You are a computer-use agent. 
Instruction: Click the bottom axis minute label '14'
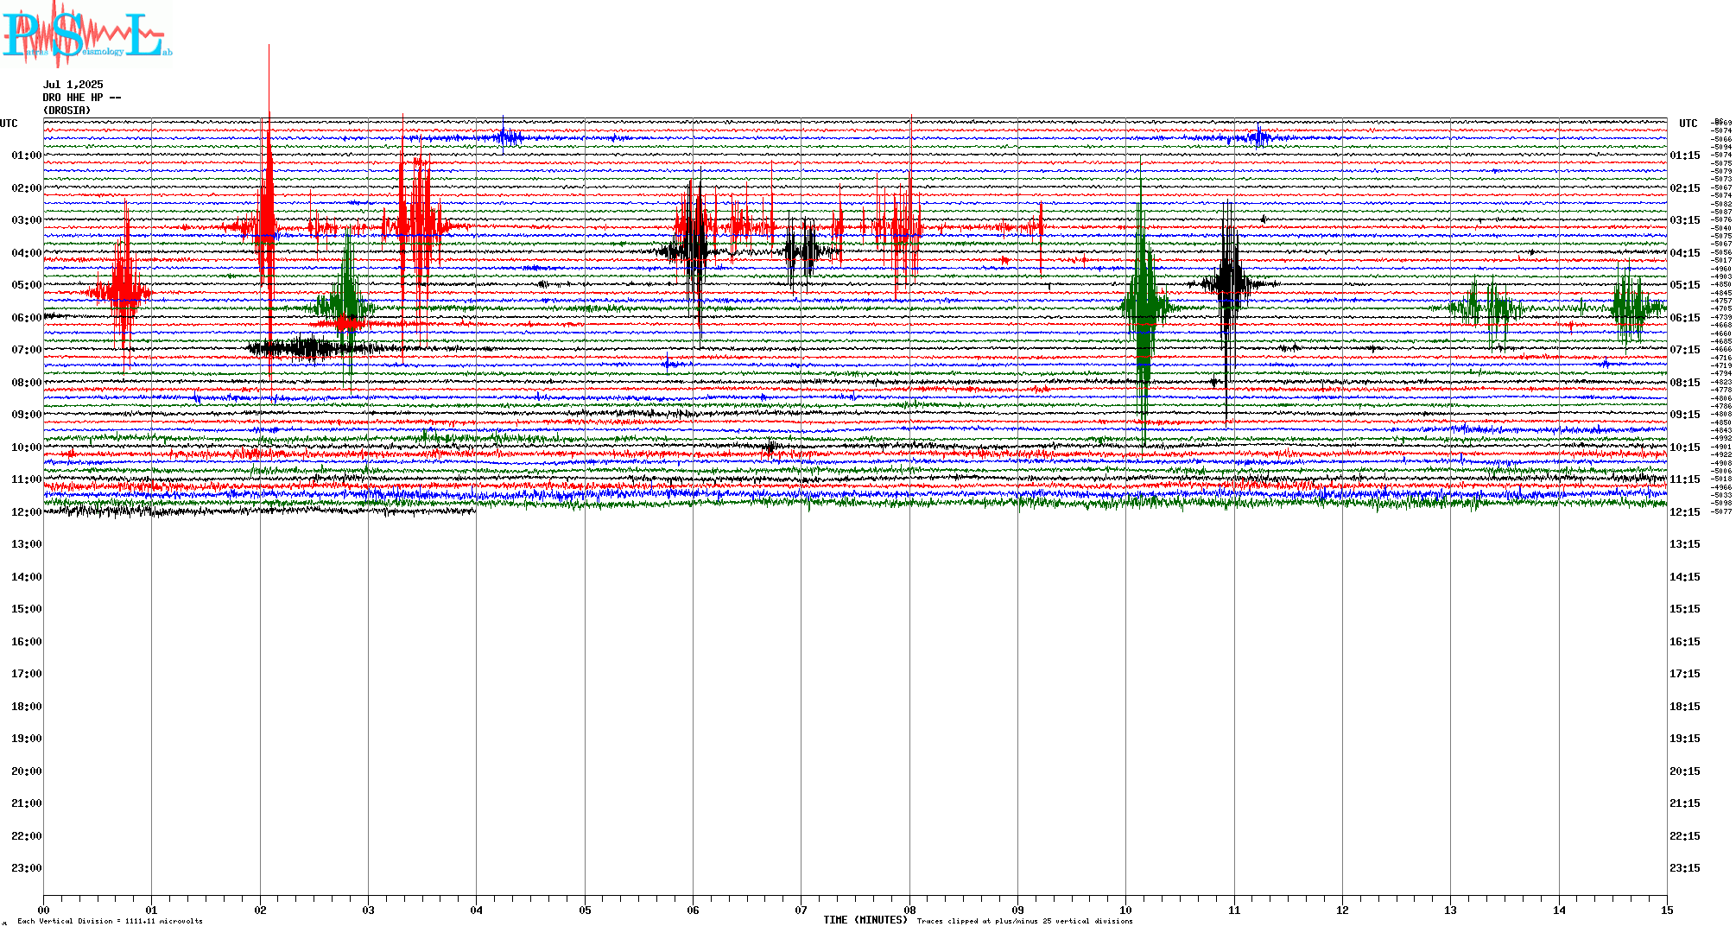click(x=1559, y=910)
